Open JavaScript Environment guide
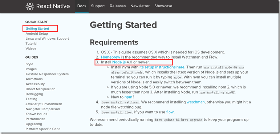 [44, 104]
